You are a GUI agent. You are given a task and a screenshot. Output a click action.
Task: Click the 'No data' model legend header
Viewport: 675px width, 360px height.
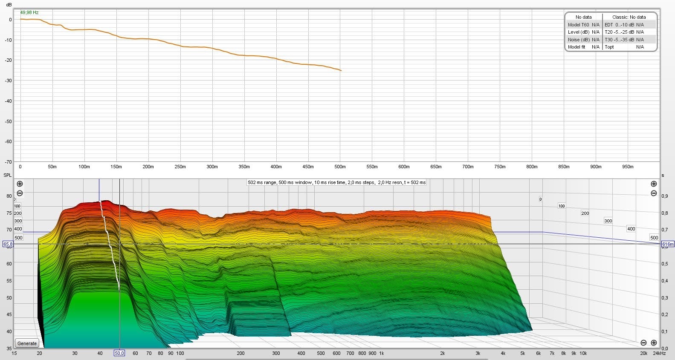[x=584, y=17]
